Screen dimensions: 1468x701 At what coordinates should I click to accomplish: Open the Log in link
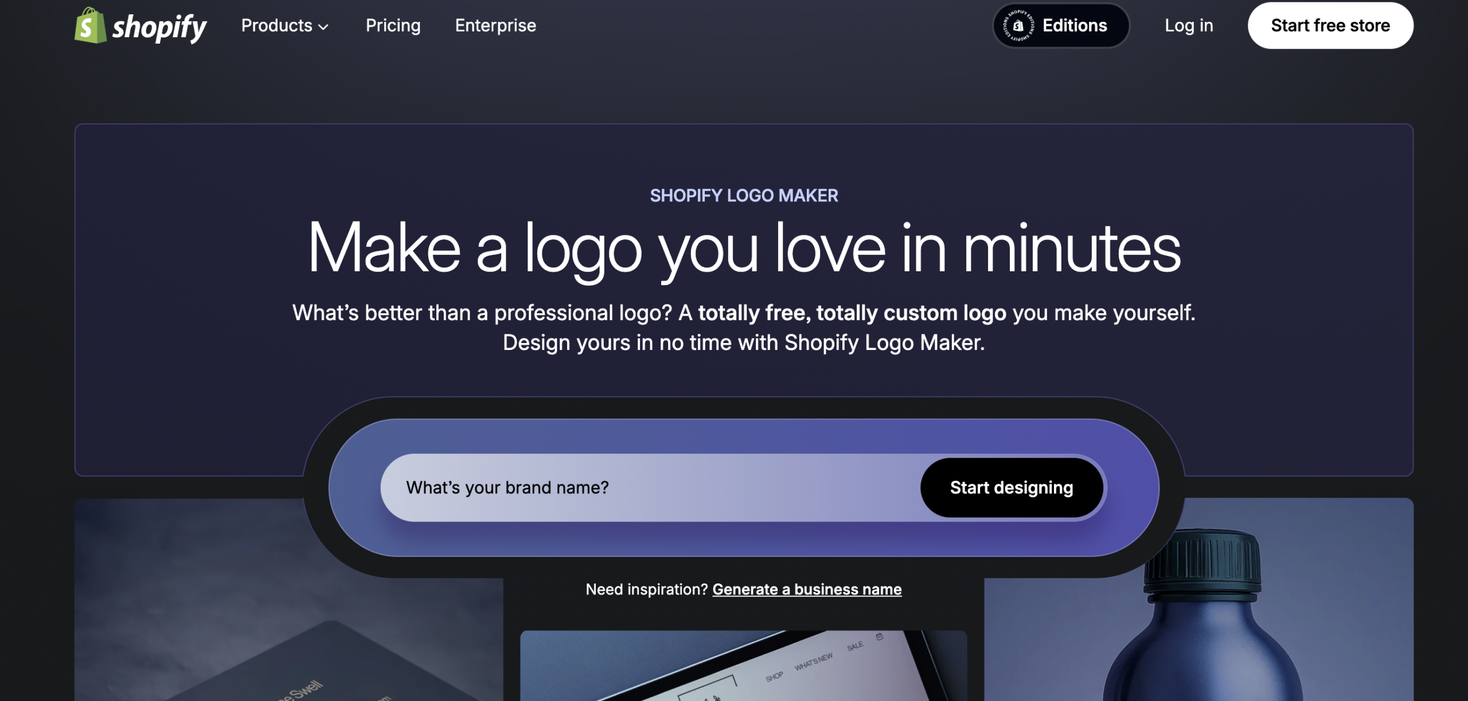[x=1189, y=25]
